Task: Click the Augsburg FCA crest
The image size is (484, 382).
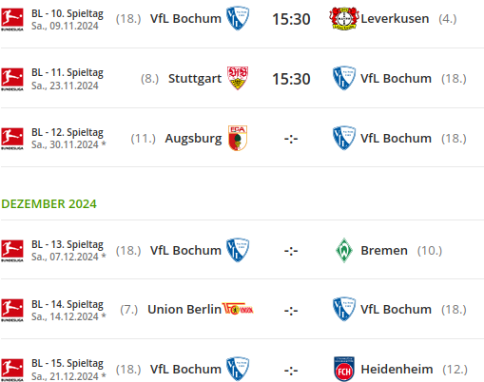Action: (x=238, y=138)
